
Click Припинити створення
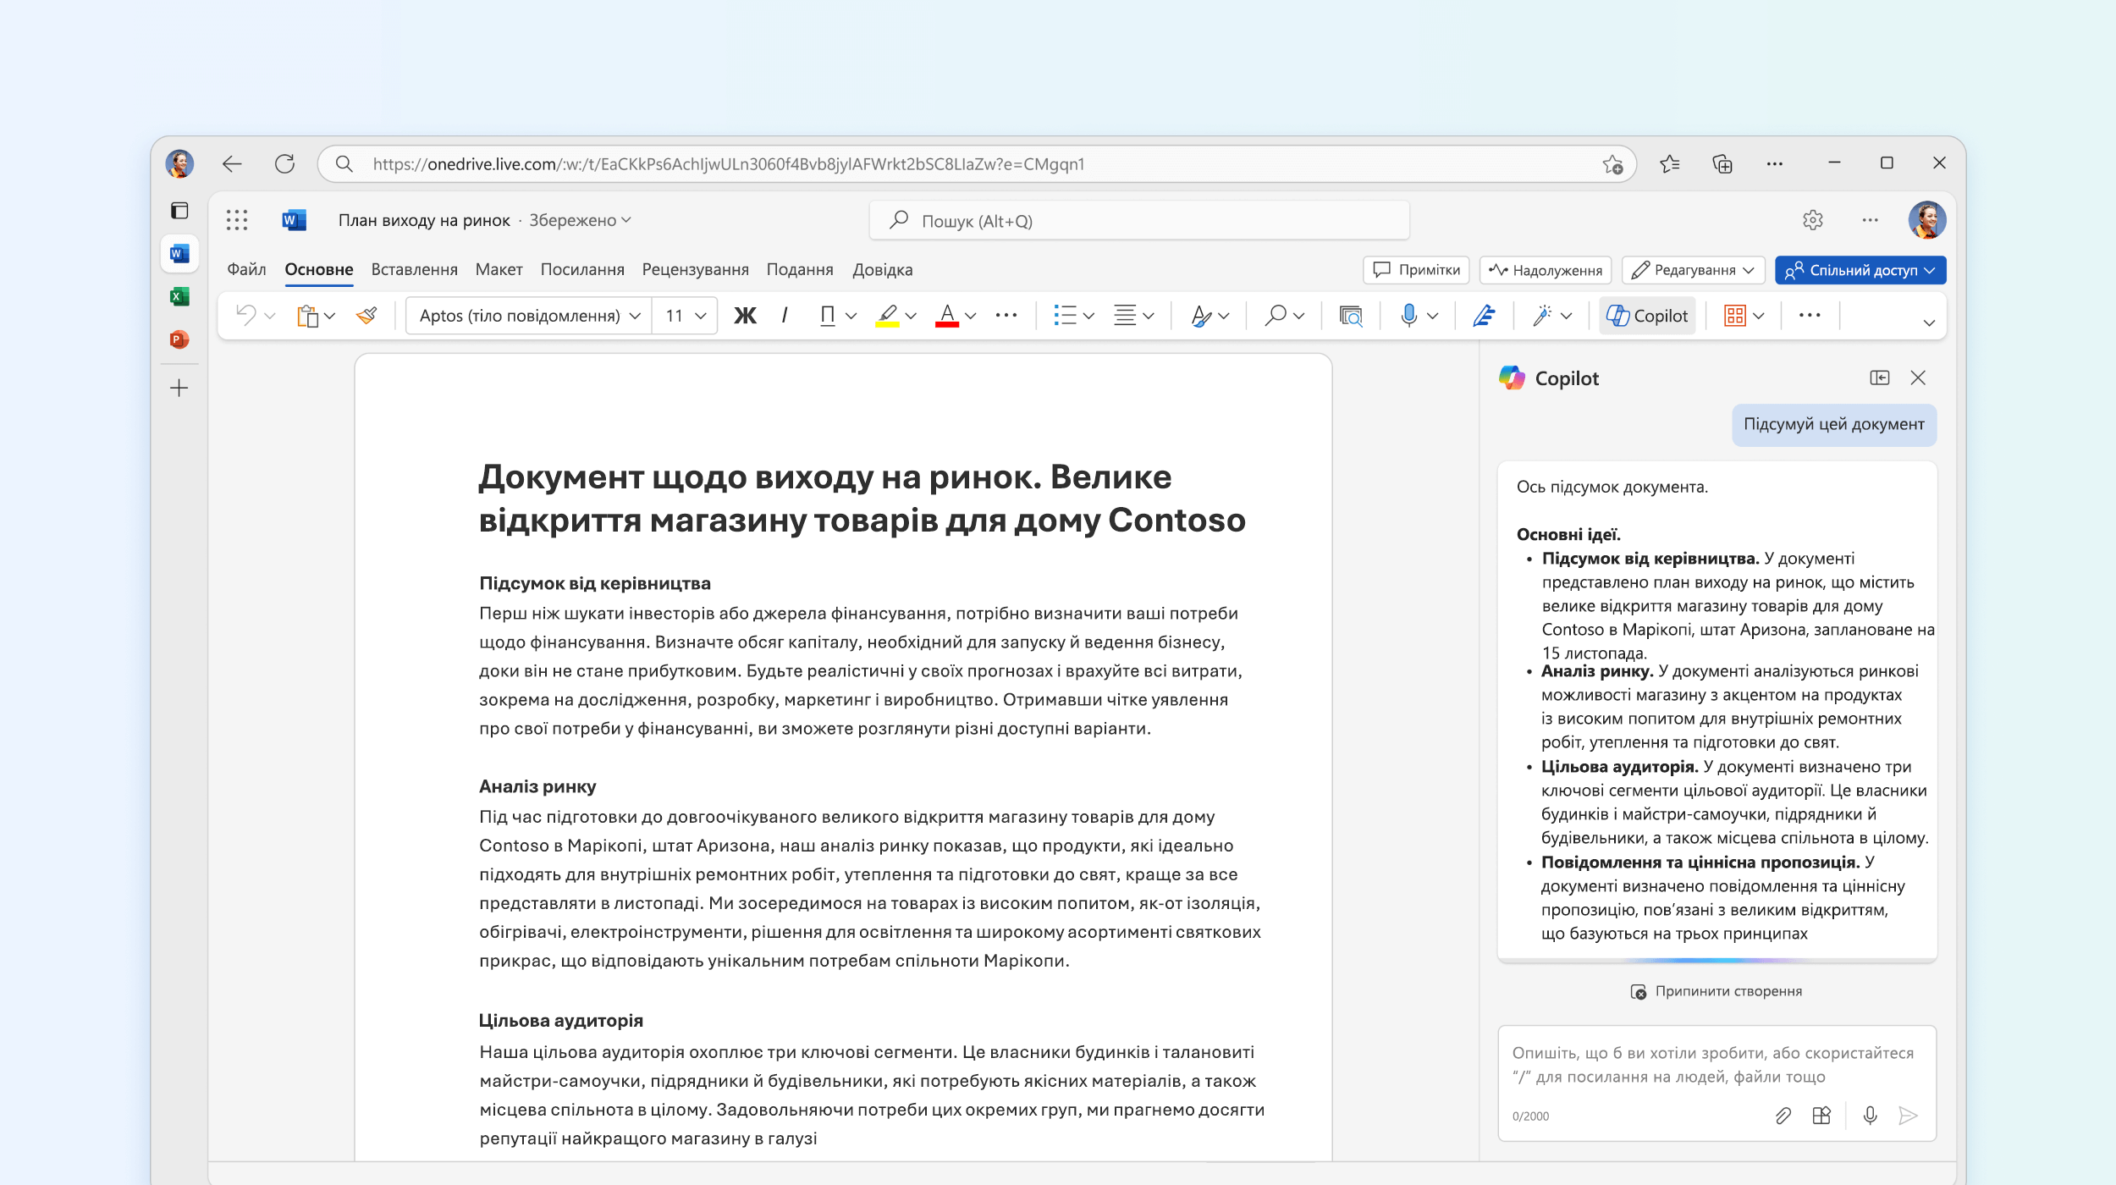click(1716, 991)
